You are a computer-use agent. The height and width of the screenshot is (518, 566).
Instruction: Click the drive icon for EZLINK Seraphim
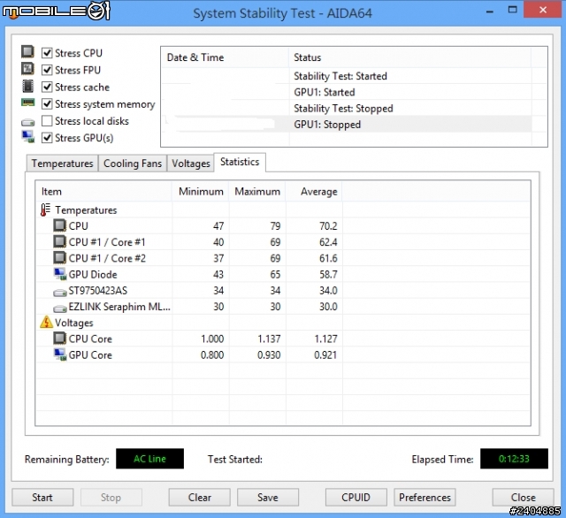pyautogui.click(x=60, y=309)
